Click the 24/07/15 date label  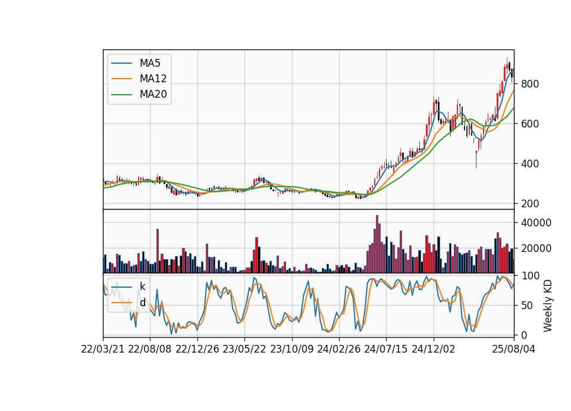point(386,350)
